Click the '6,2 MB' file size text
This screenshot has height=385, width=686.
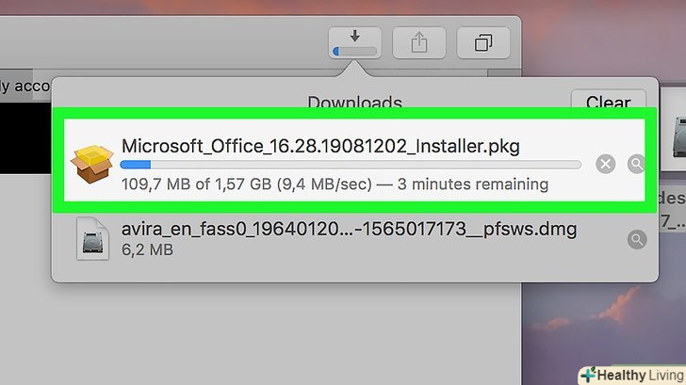pyautogui.click(x=146, y=250)
